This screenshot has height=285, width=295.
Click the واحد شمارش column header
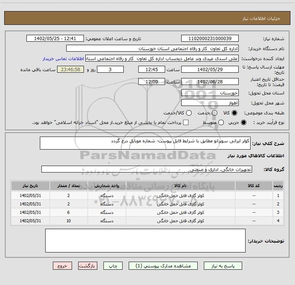(107, 186)
